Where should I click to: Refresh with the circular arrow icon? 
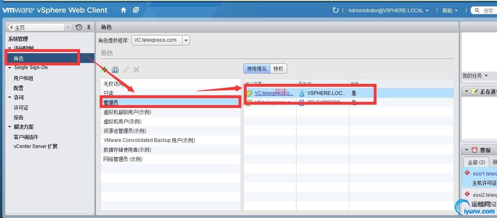tap(336, 10)
